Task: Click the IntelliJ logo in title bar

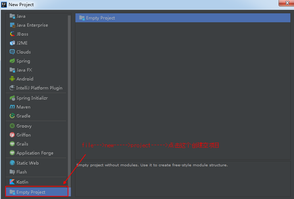Action: (x=4, y=4)
